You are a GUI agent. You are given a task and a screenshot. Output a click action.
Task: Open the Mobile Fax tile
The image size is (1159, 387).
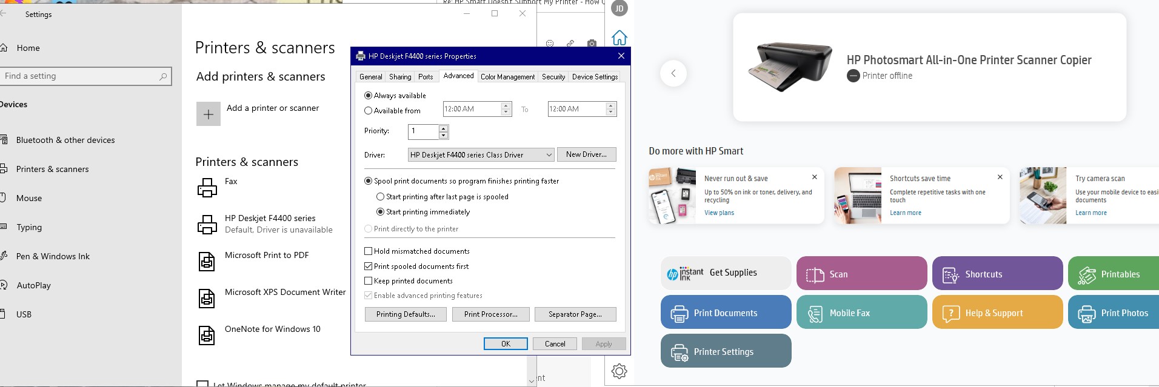click(861, 313)
